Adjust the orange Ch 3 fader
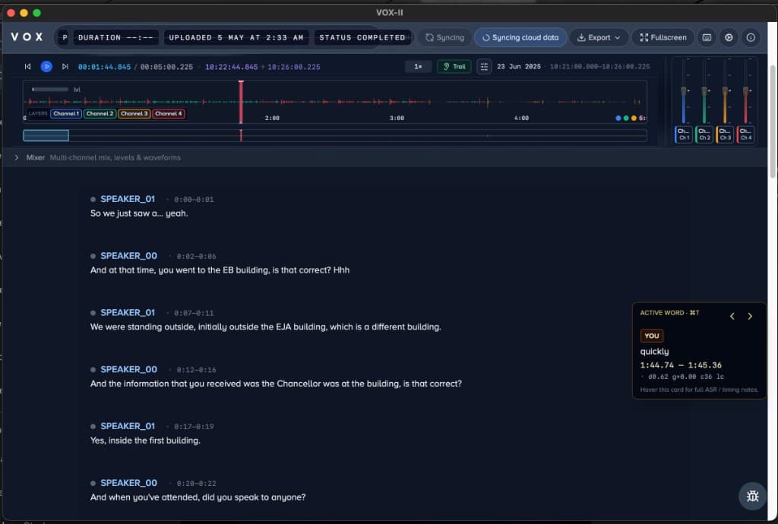The width and height of the screenshot is (778, 524). pyautogui.click(x=725, y=91)
